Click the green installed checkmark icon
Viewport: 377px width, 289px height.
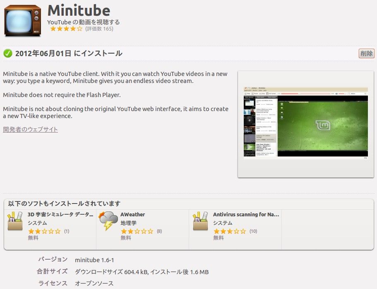[x=8, y=53]
